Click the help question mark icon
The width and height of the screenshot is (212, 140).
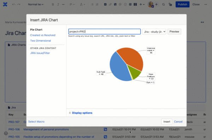pos(6,133)
